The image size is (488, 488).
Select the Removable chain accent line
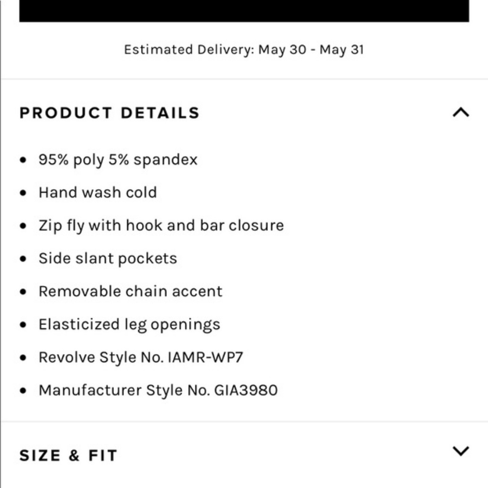click(x=130, y=291)
